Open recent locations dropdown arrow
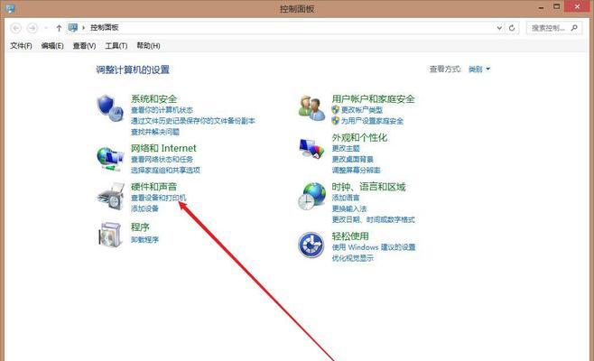 [x=46, y=28]
